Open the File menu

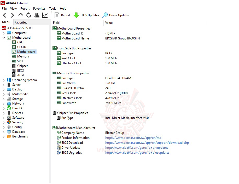tap(4, 9)
